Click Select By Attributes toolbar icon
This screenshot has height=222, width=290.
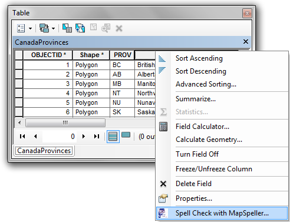click(67, 28)
